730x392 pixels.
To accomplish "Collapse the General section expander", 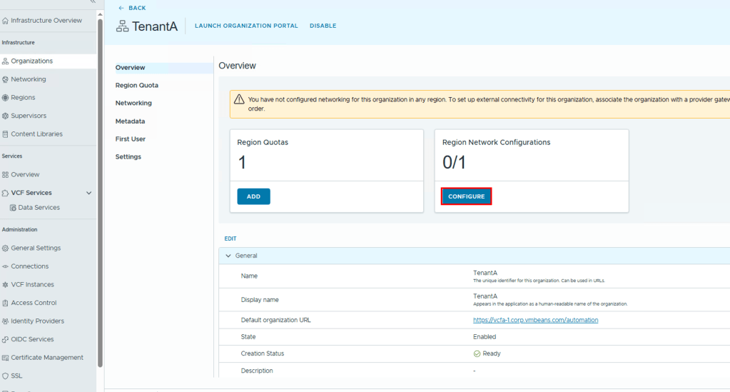I will (228, 256).
